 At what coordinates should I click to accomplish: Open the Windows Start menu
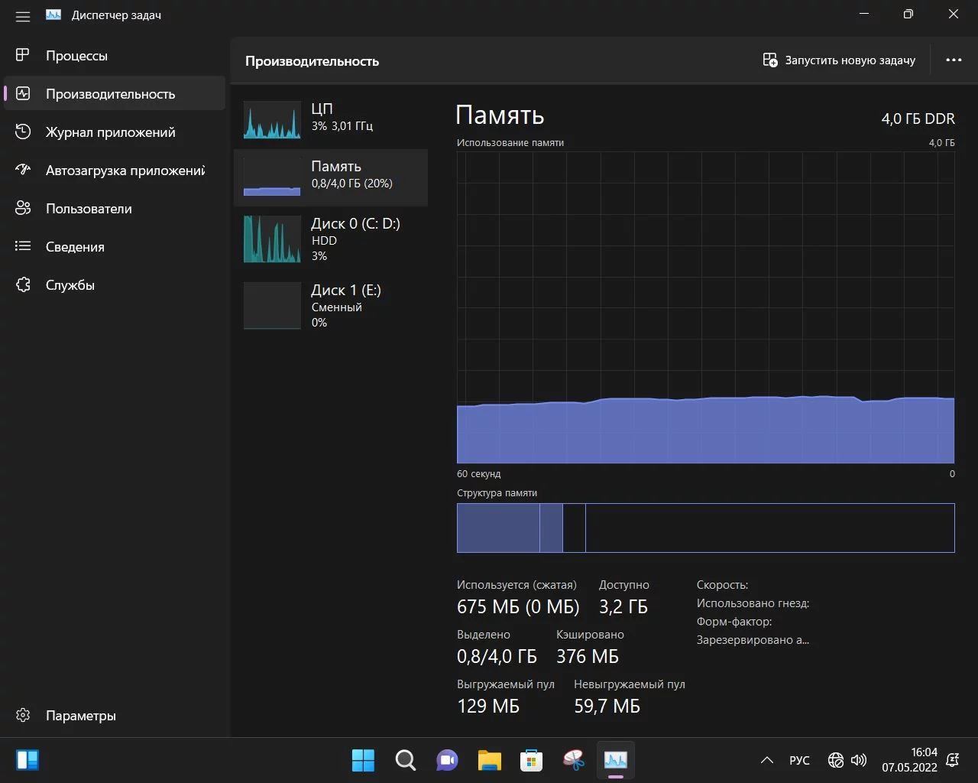[x=363, y=760]
